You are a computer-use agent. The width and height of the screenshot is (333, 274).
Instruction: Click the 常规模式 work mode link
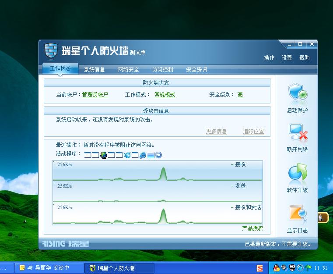(165, 95)
